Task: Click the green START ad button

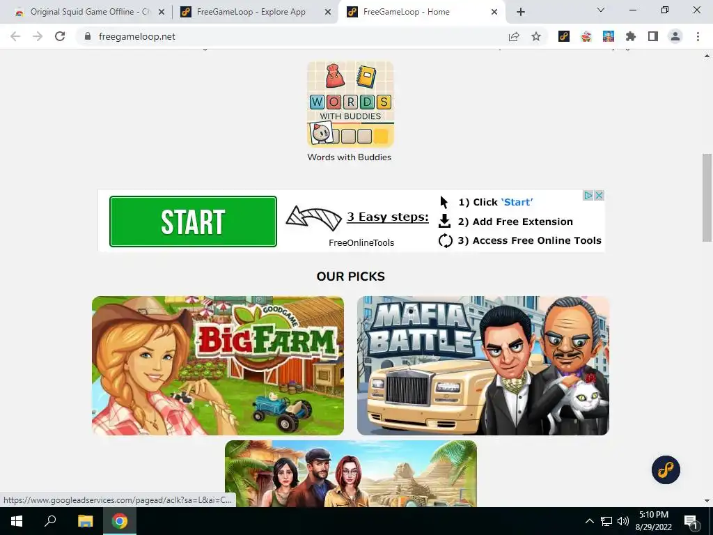Action: [193, 222]
